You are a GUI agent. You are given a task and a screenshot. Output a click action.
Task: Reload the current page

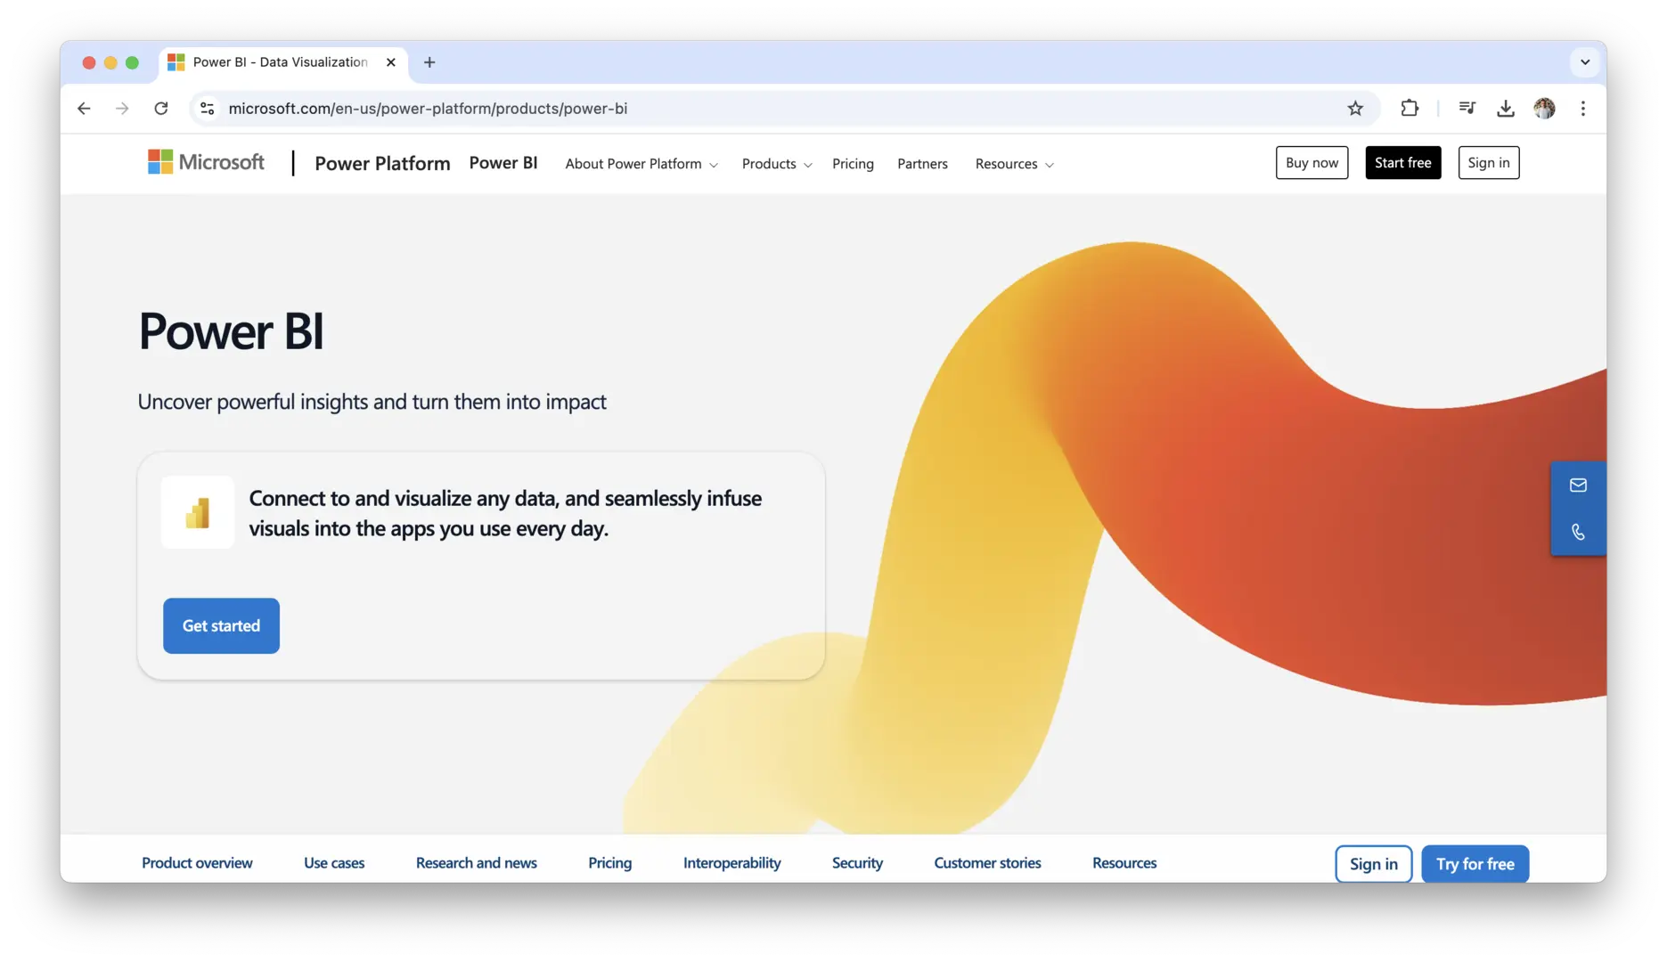(161, 109)
